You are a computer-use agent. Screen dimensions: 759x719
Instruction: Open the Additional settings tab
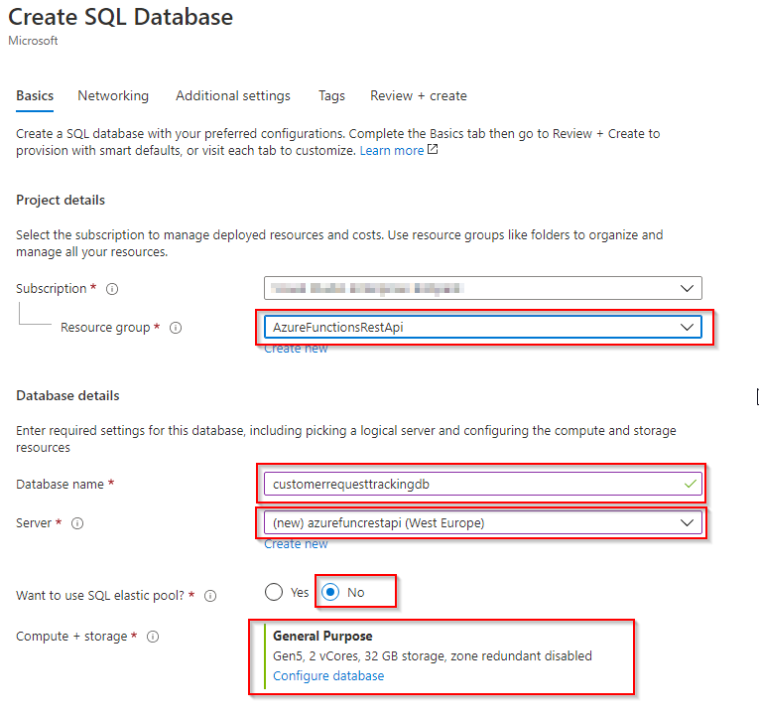click(233, 96)
